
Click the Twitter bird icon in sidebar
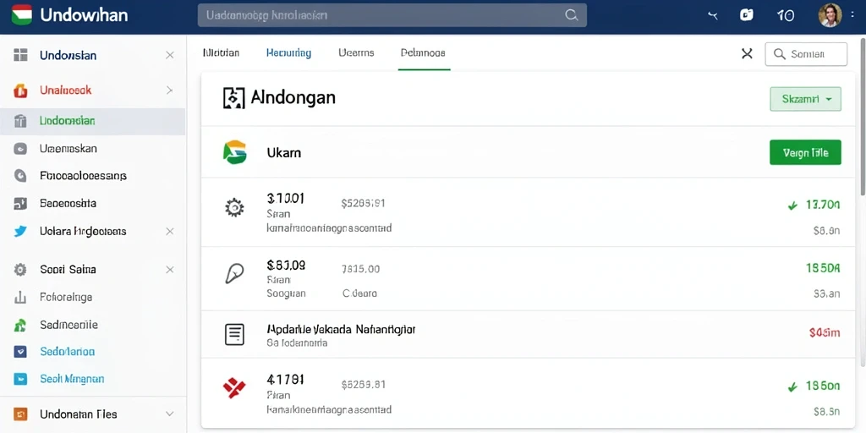(20, 232)
